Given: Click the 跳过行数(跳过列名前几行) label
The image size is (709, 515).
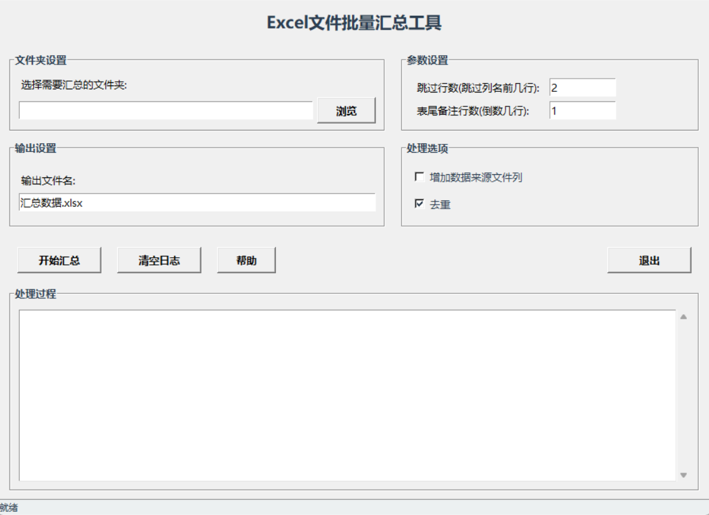Looking at the screenshot, I should pyautogui.click(x=478, y=88).
